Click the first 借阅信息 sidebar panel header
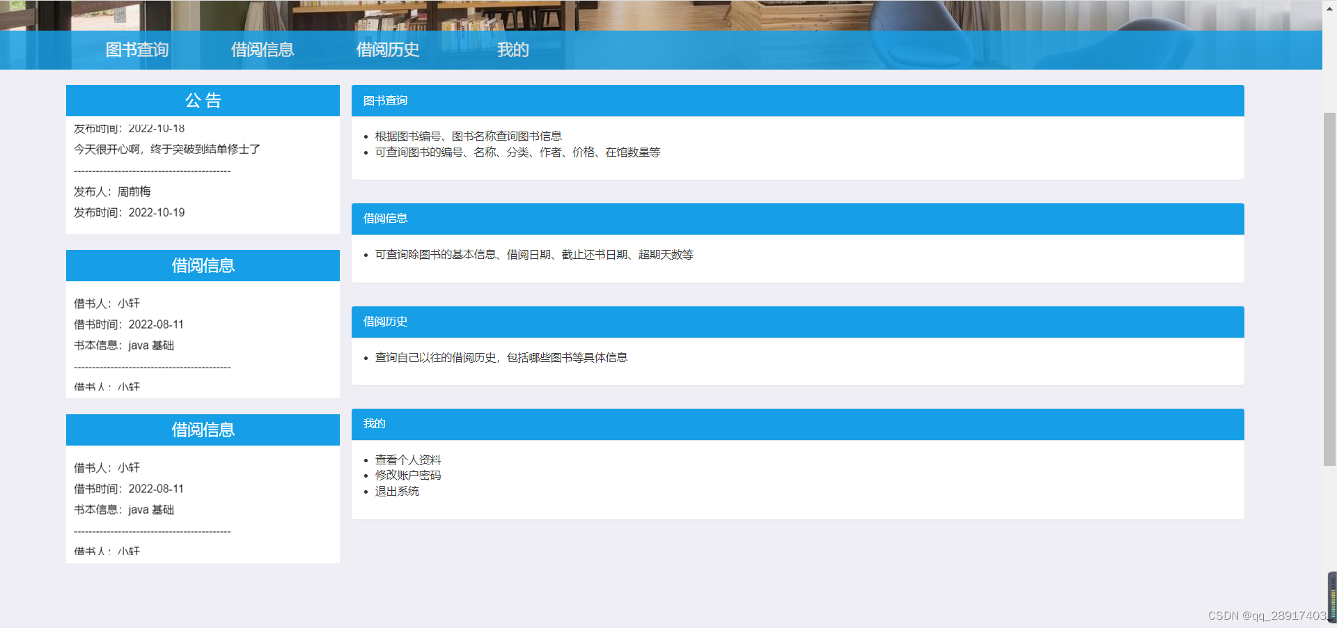This screenshot has height=628, width=1337. point(203,265)
